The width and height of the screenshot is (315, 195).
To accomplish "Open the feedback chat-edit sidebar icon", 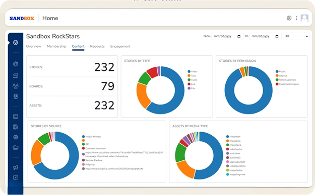I will [16, 178].
